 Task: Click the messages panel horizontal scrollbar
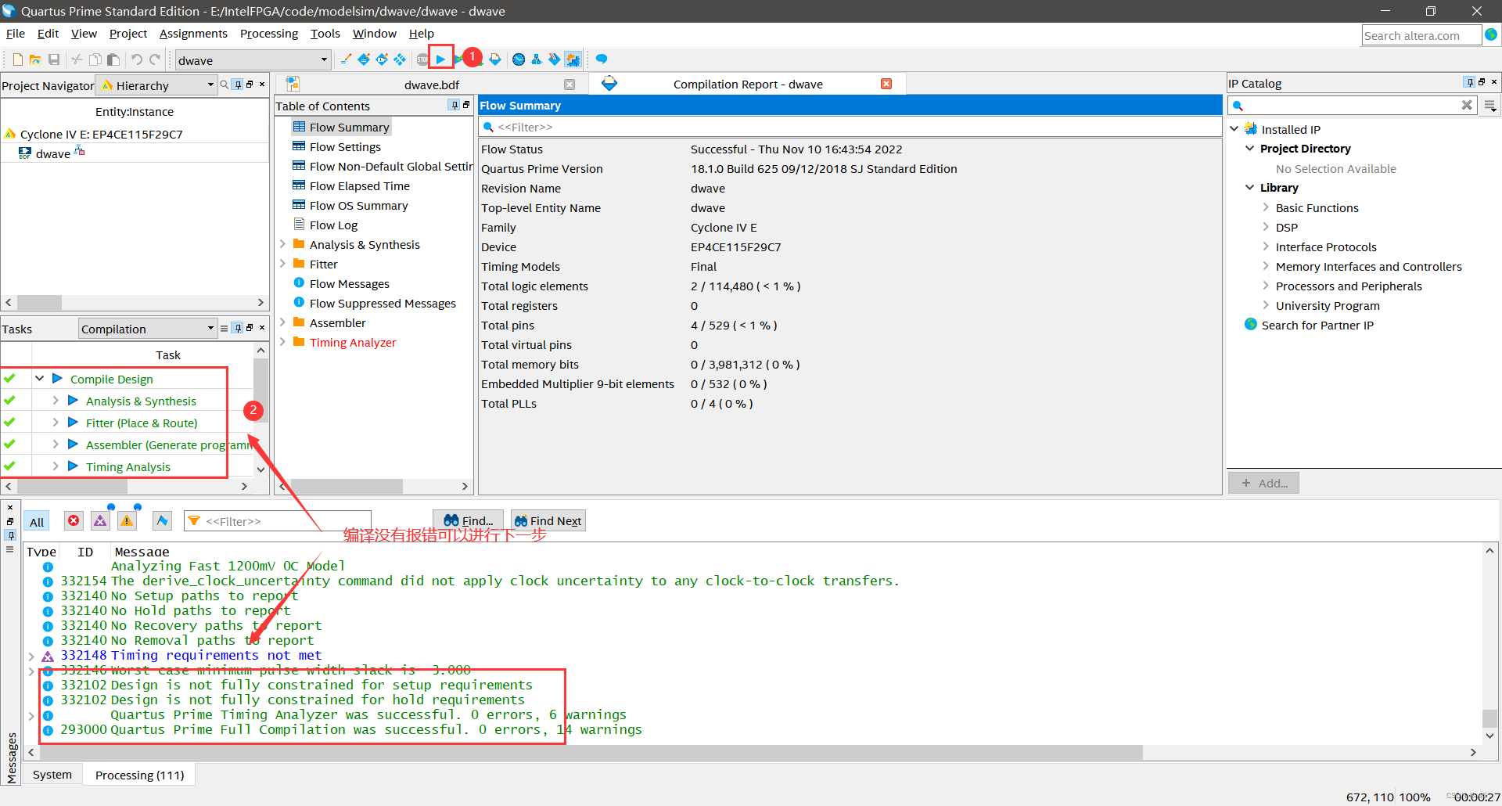[591, 752]
